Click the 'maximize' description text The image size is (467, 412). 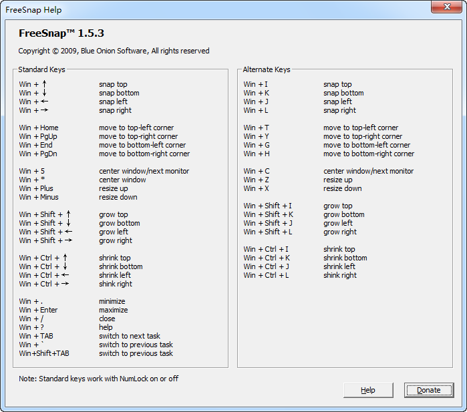114,310
